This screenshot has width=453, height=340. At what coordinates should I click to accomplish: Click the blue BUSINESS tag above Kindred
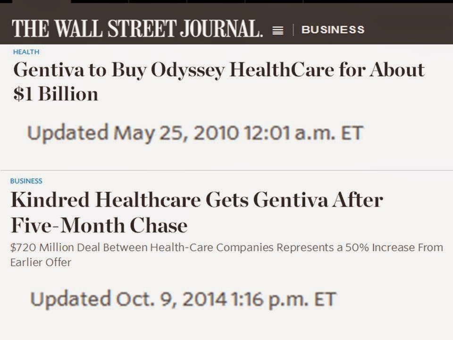[26, 181]
